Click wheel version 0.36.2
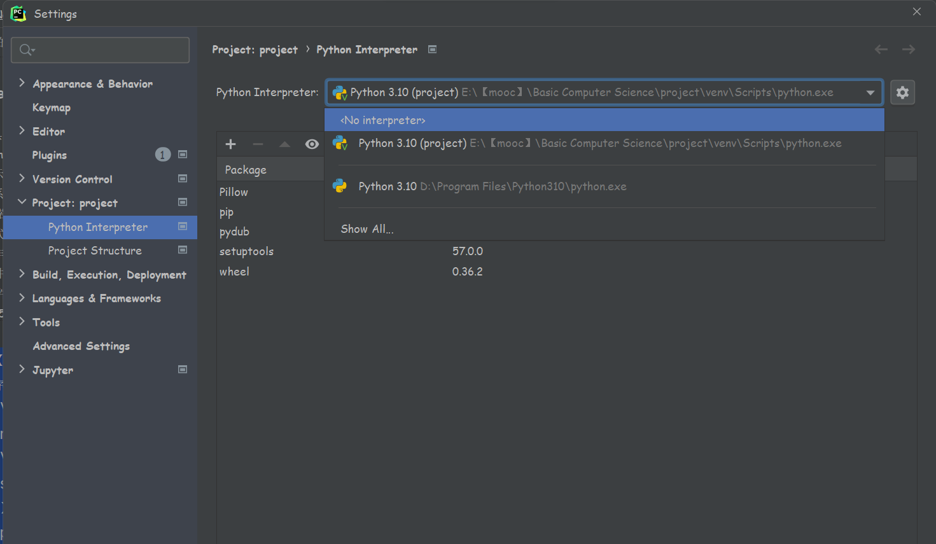 click(x=468, y=272)
